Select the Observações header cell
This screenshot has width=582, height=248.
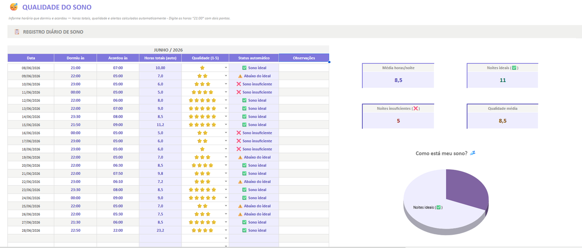304,58
